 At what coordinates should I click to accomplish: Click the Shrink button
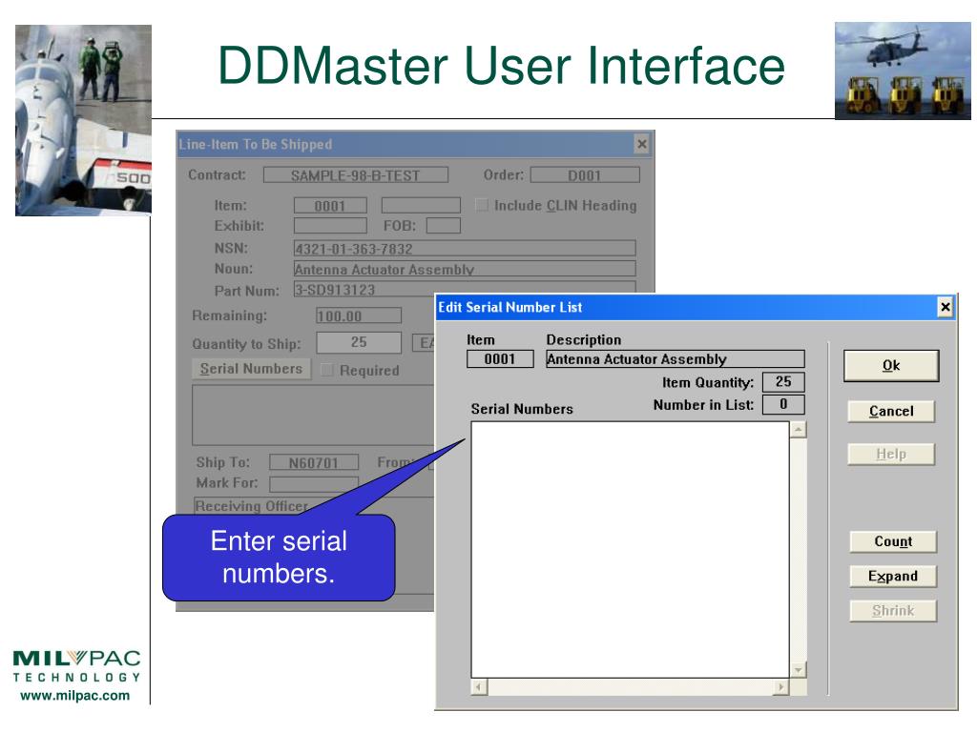click(893, 611)
